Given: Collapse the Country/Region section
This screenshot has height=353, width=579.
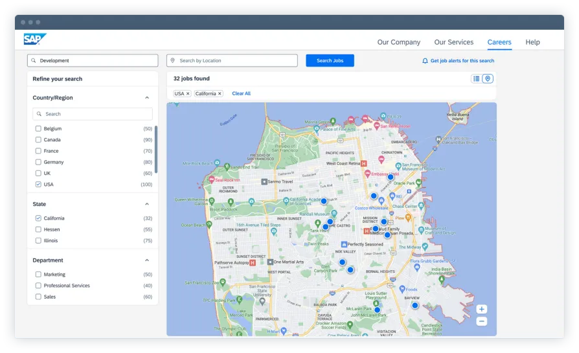Looking at the screenshot, I should 147,98.
